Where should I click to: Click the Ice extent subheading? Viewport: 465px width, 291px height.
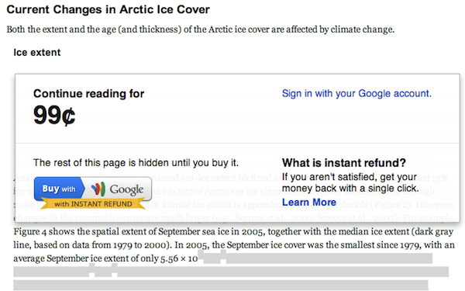pyautogui.click(x=37, y=53)
